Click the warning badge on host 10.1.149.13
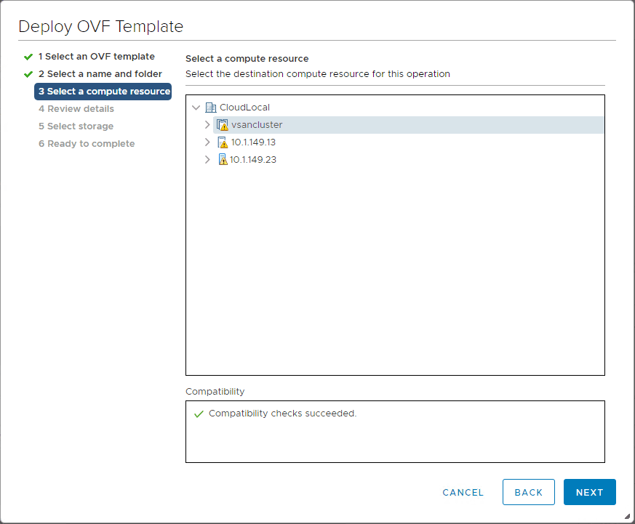The height and width of the screenshot is (524, 635). pos(225,143)
